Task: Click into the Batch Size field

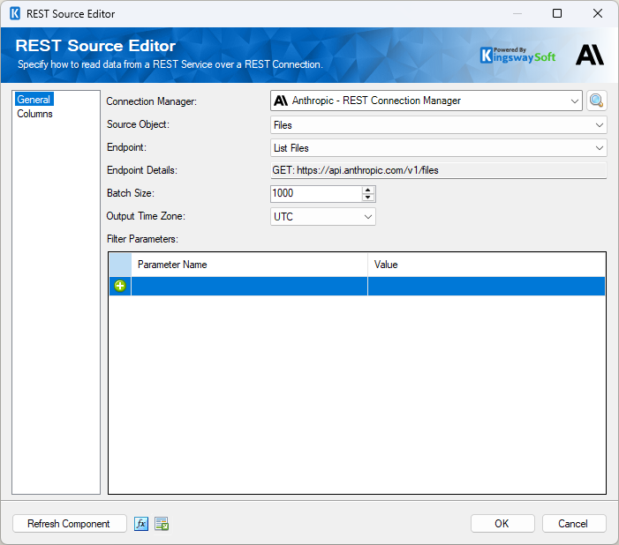Action: (x=316, y=193)
